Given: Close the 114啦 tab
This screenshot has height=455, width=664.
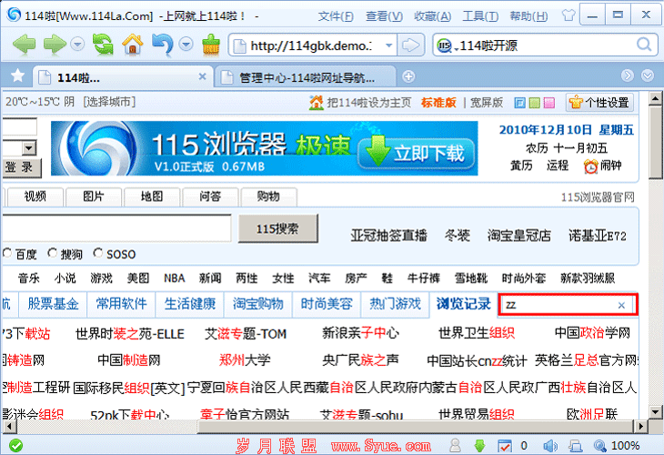Looking at the screenshot, I should coord(203,76).
